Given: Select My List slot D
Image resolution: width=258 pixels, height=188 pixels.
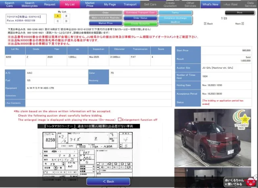Looking at the screenshot, I should pos(66,21).
